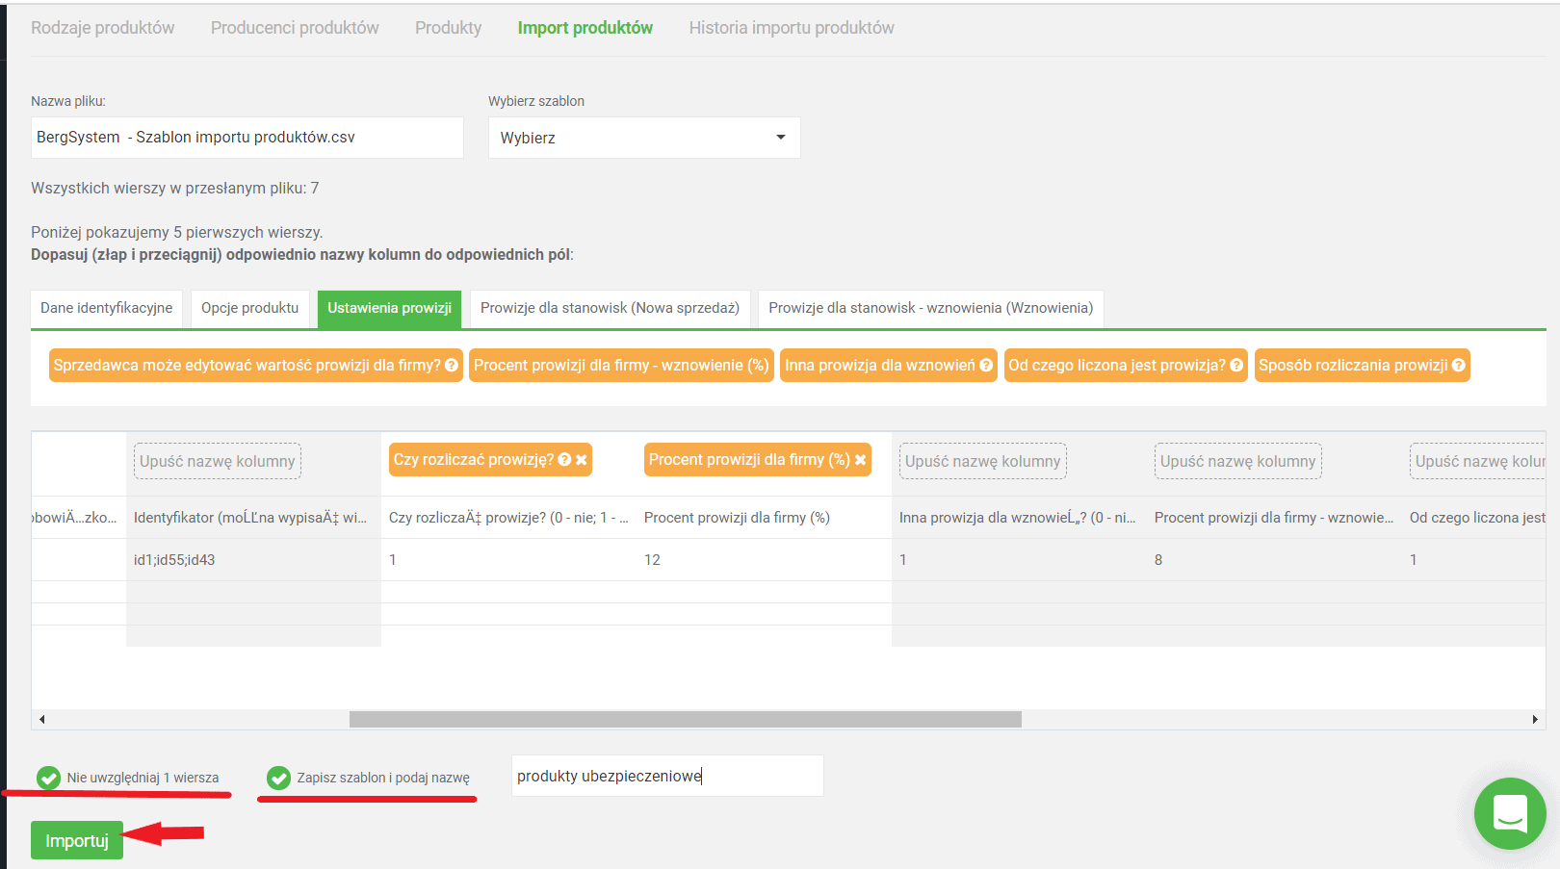Click the horizontal scrollbar thumb

pyautogui.click(x=685, y=719)
